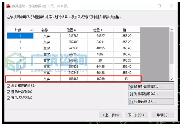Click the link icon on 链接外部数据 button
This screenshot has width=183, height=126.
point(131,86)
